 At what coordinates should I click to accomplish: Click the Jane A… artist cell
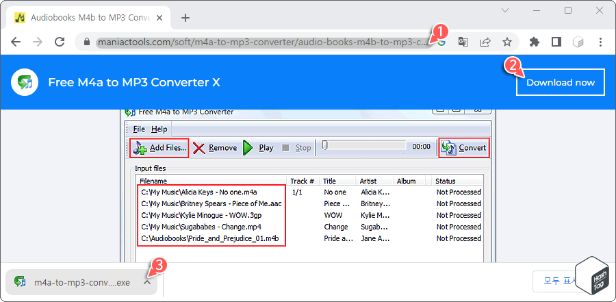375,238
